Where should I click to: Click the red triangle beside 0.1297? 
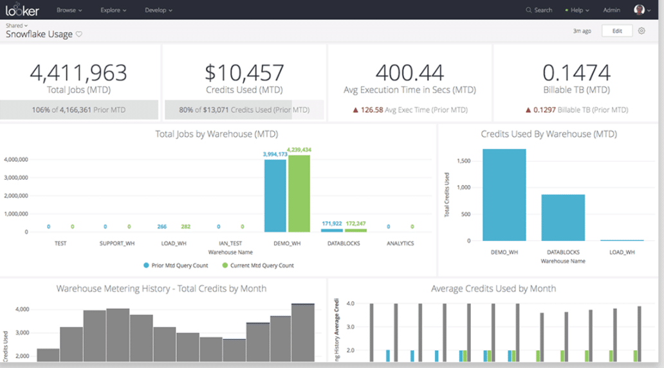click(x=528, y=110)
